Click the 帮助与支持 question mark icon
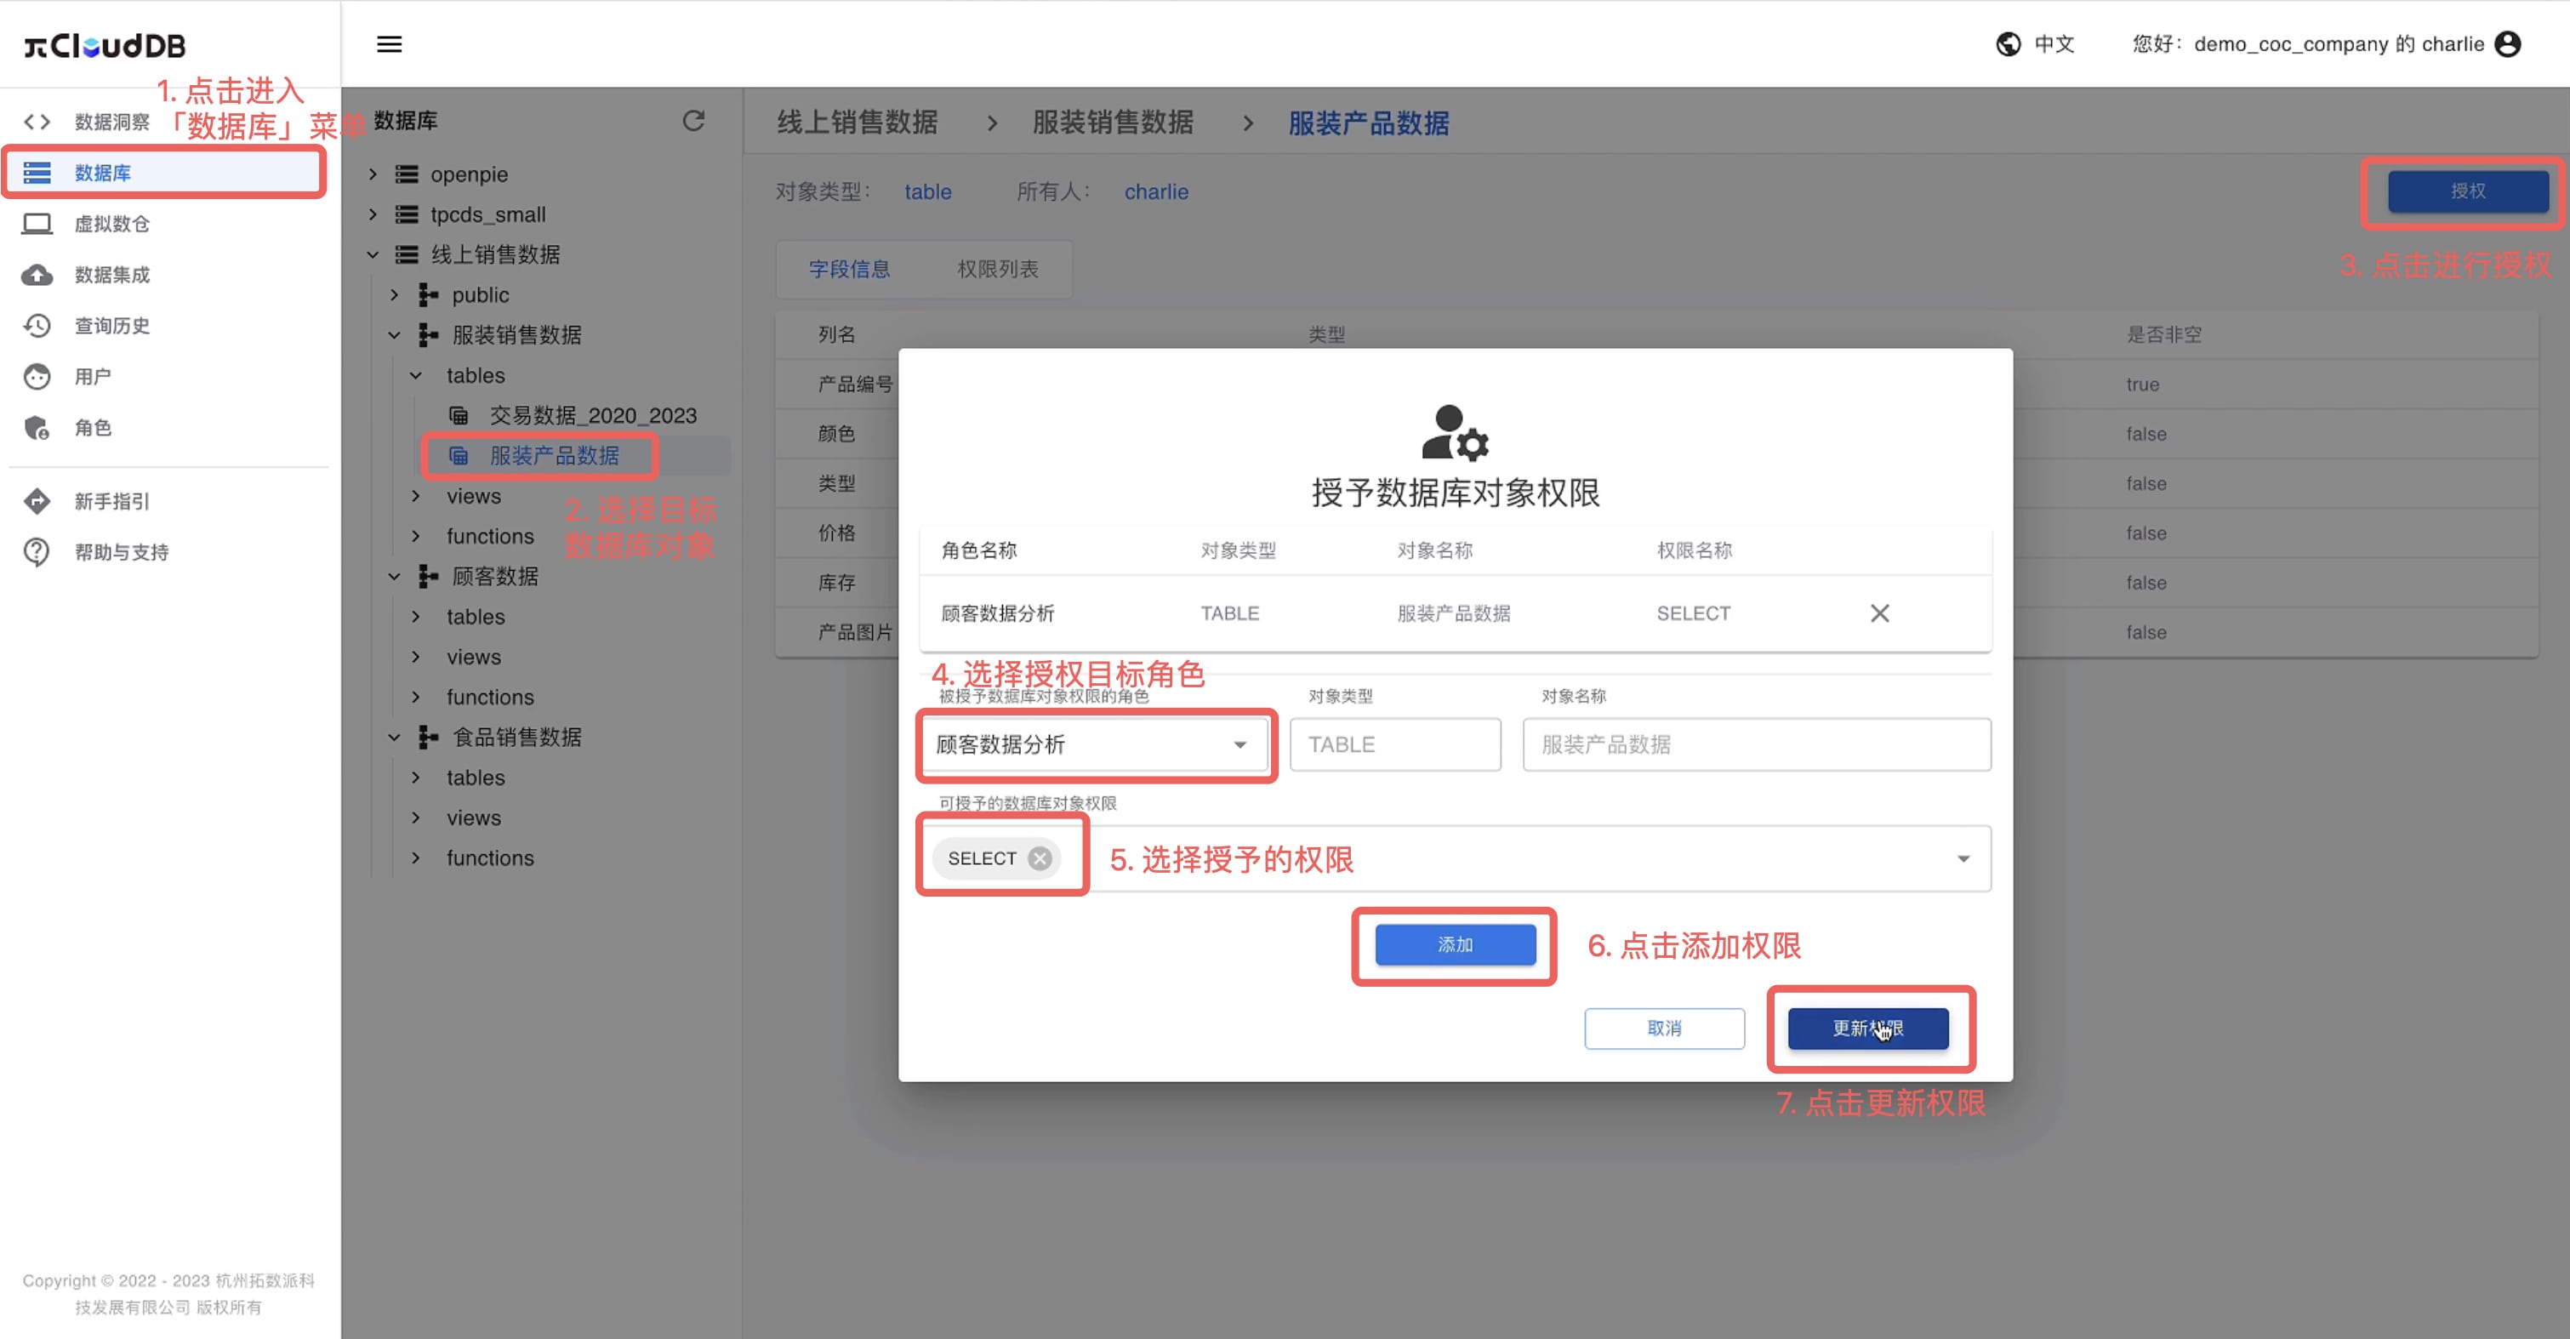This screenshot has width=2570, height=1339. point(37,552)
